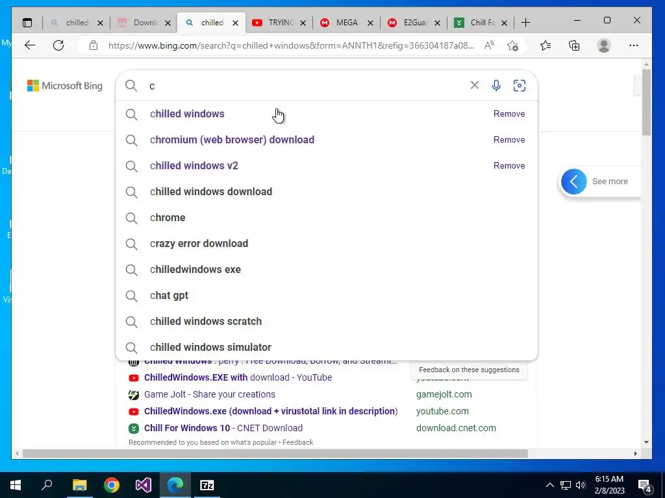Image resolution: width=665 pixels, height=498 pixels.
Task: Open Feedback on these suggestions
Action: click(x=469, y=370)
